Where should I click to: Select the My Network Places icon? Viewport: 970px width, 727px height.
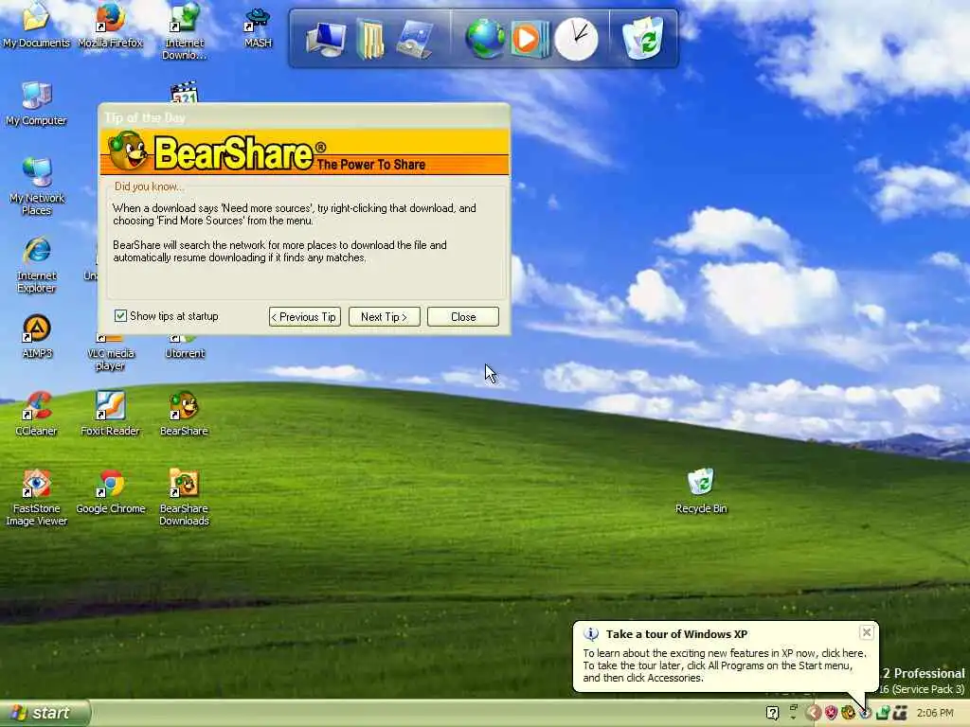36,186
